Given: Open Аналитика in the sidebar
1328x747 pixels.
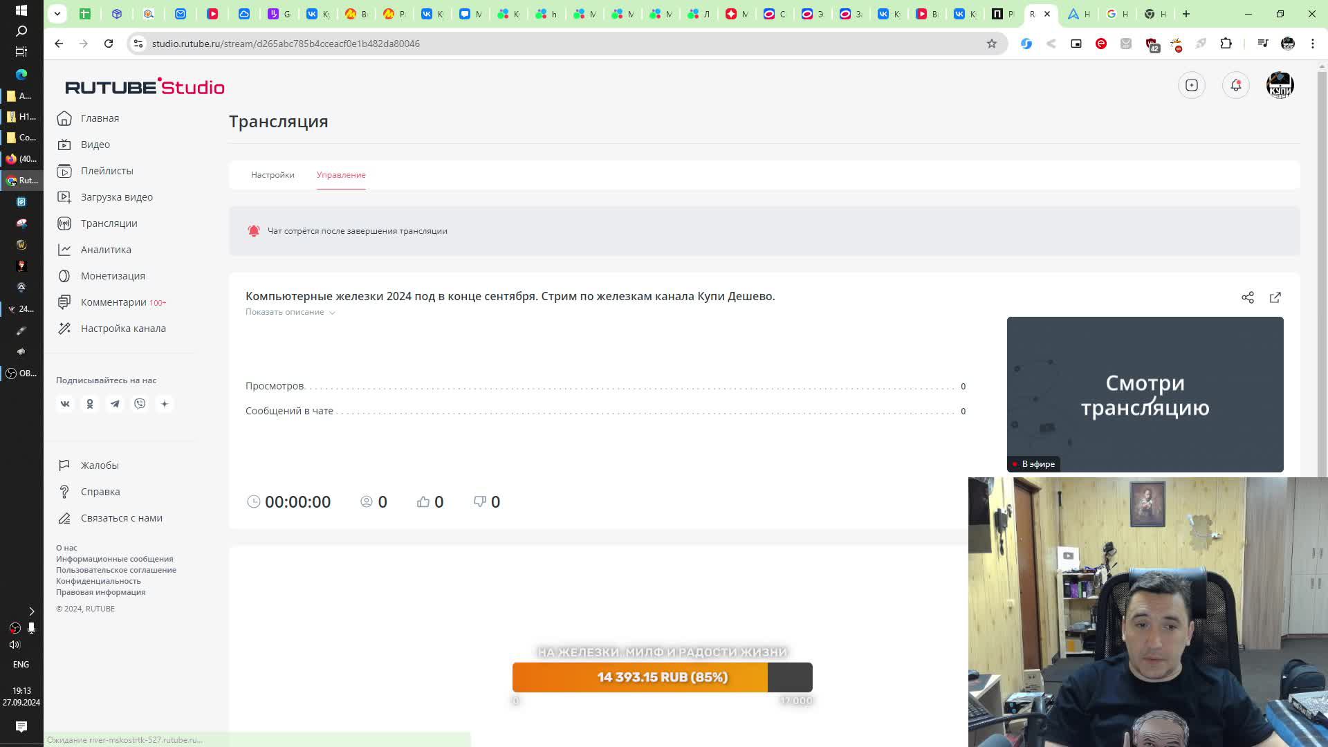Looking at the screenshot, I should tap(106, 250).
